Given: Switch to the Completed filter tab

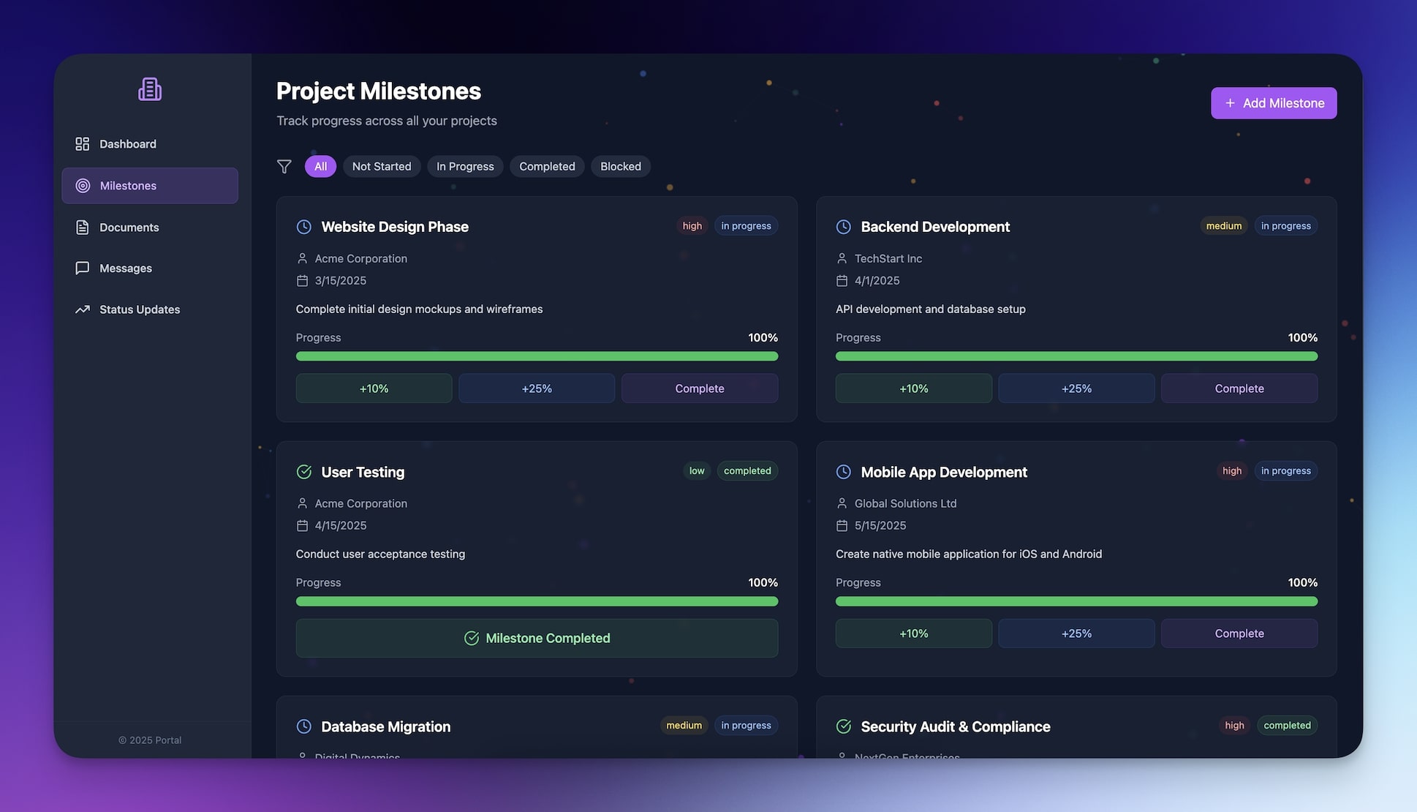Looking at the screenshot, I should [546, 166].
